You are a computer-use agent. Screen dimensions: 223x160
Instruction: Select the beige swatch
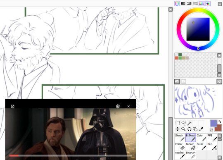187,58
